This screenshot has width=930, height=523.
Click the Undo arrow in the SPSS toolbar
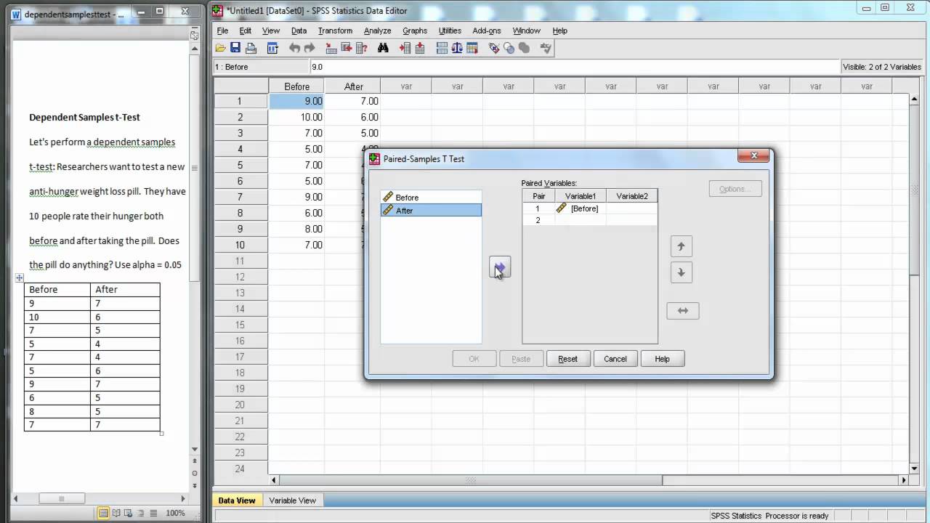[294, 48]
